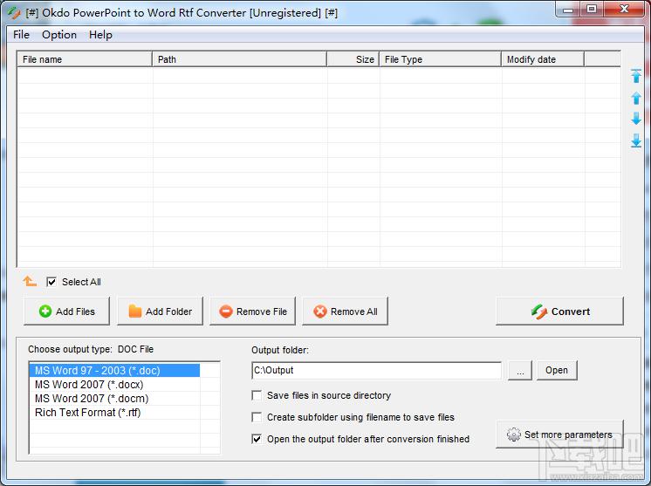Image resolution: width=651 pixels, height=486 pixels.
Task: Select MS Word 2007 (*.docx) format
Action: (x=114, y=384)
